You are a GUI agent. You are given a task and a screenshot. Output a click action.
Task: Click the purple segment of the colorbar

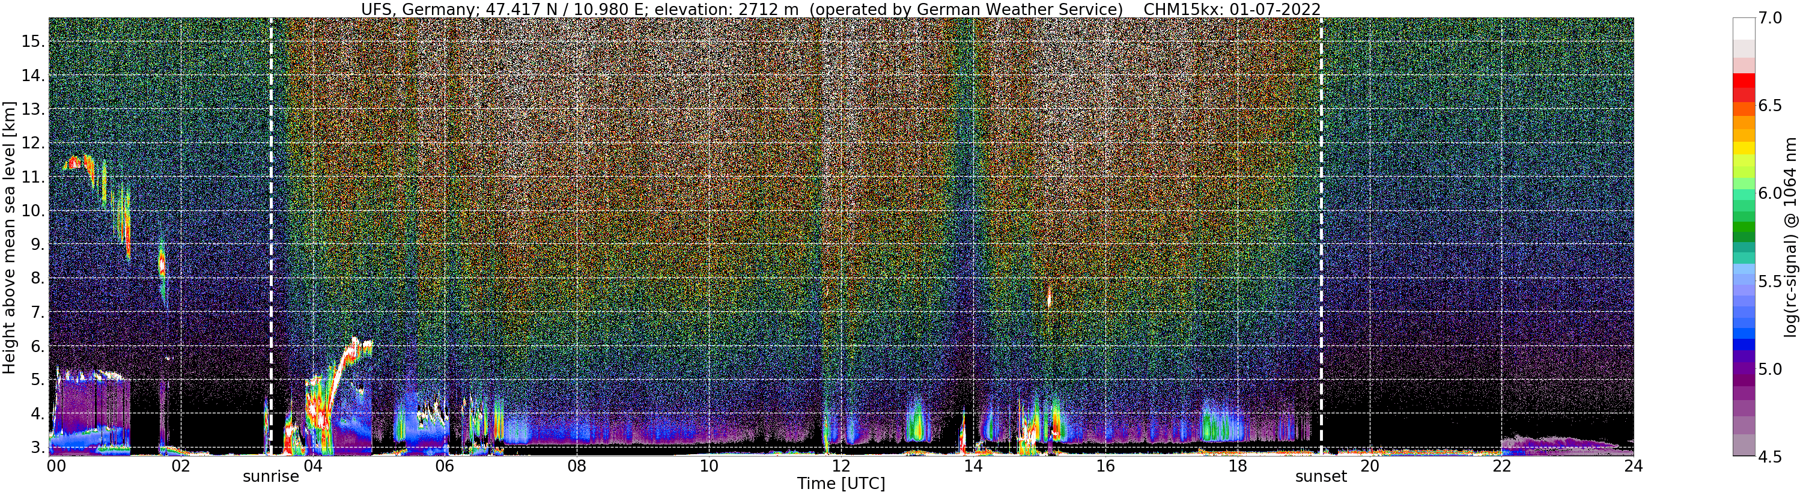pos(1744,368)
